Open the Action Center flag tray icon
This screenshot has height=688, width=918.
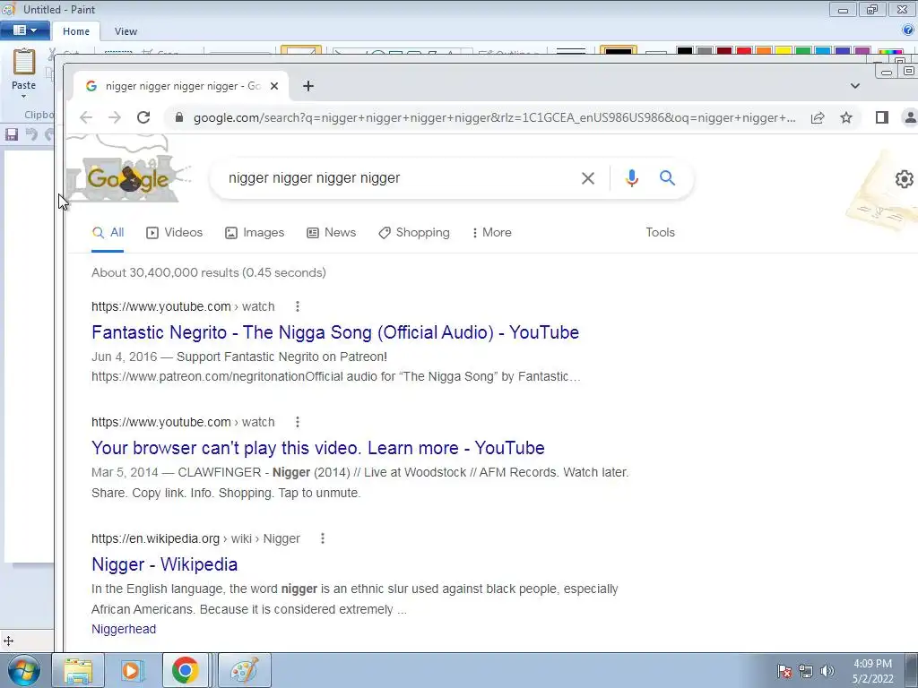click(784, 671)
